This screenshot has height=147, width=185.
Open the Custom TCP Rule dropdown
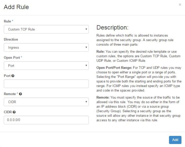(x=46, y=29)
